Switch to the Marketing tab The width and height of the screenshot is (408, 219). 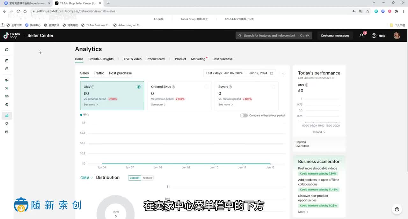pyautogui.click(x=198, y=59)
